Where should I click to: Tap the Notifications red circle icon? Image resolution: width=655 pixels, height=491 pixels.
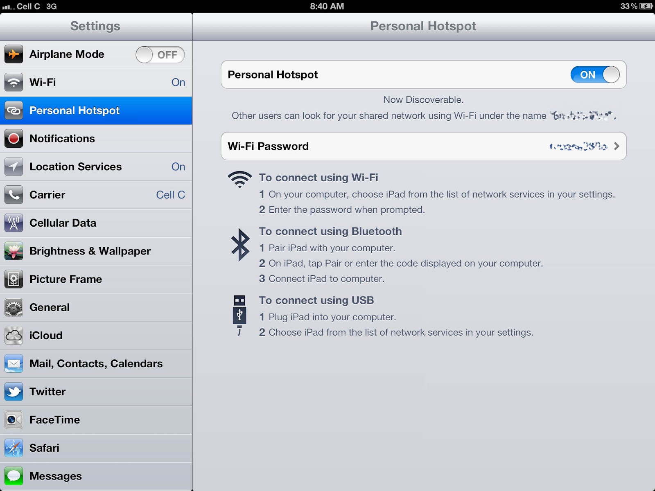tap(14, 138)
